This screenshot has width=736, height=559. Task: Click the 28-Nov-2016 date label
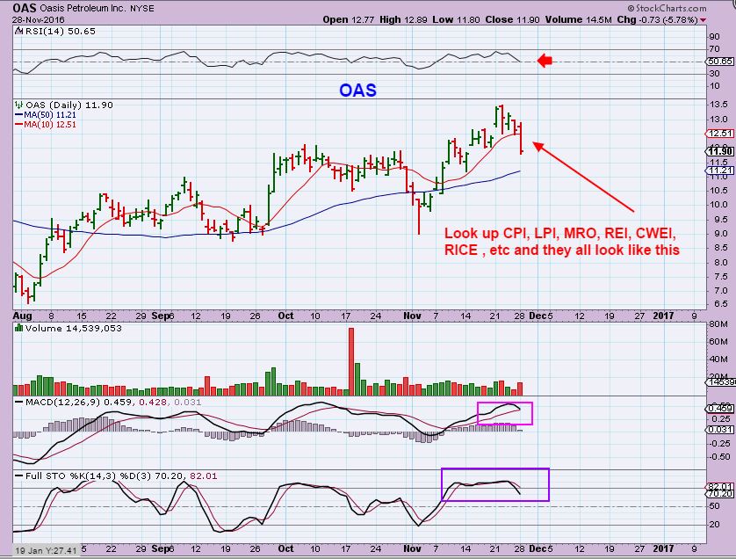(x=39, y=19)
